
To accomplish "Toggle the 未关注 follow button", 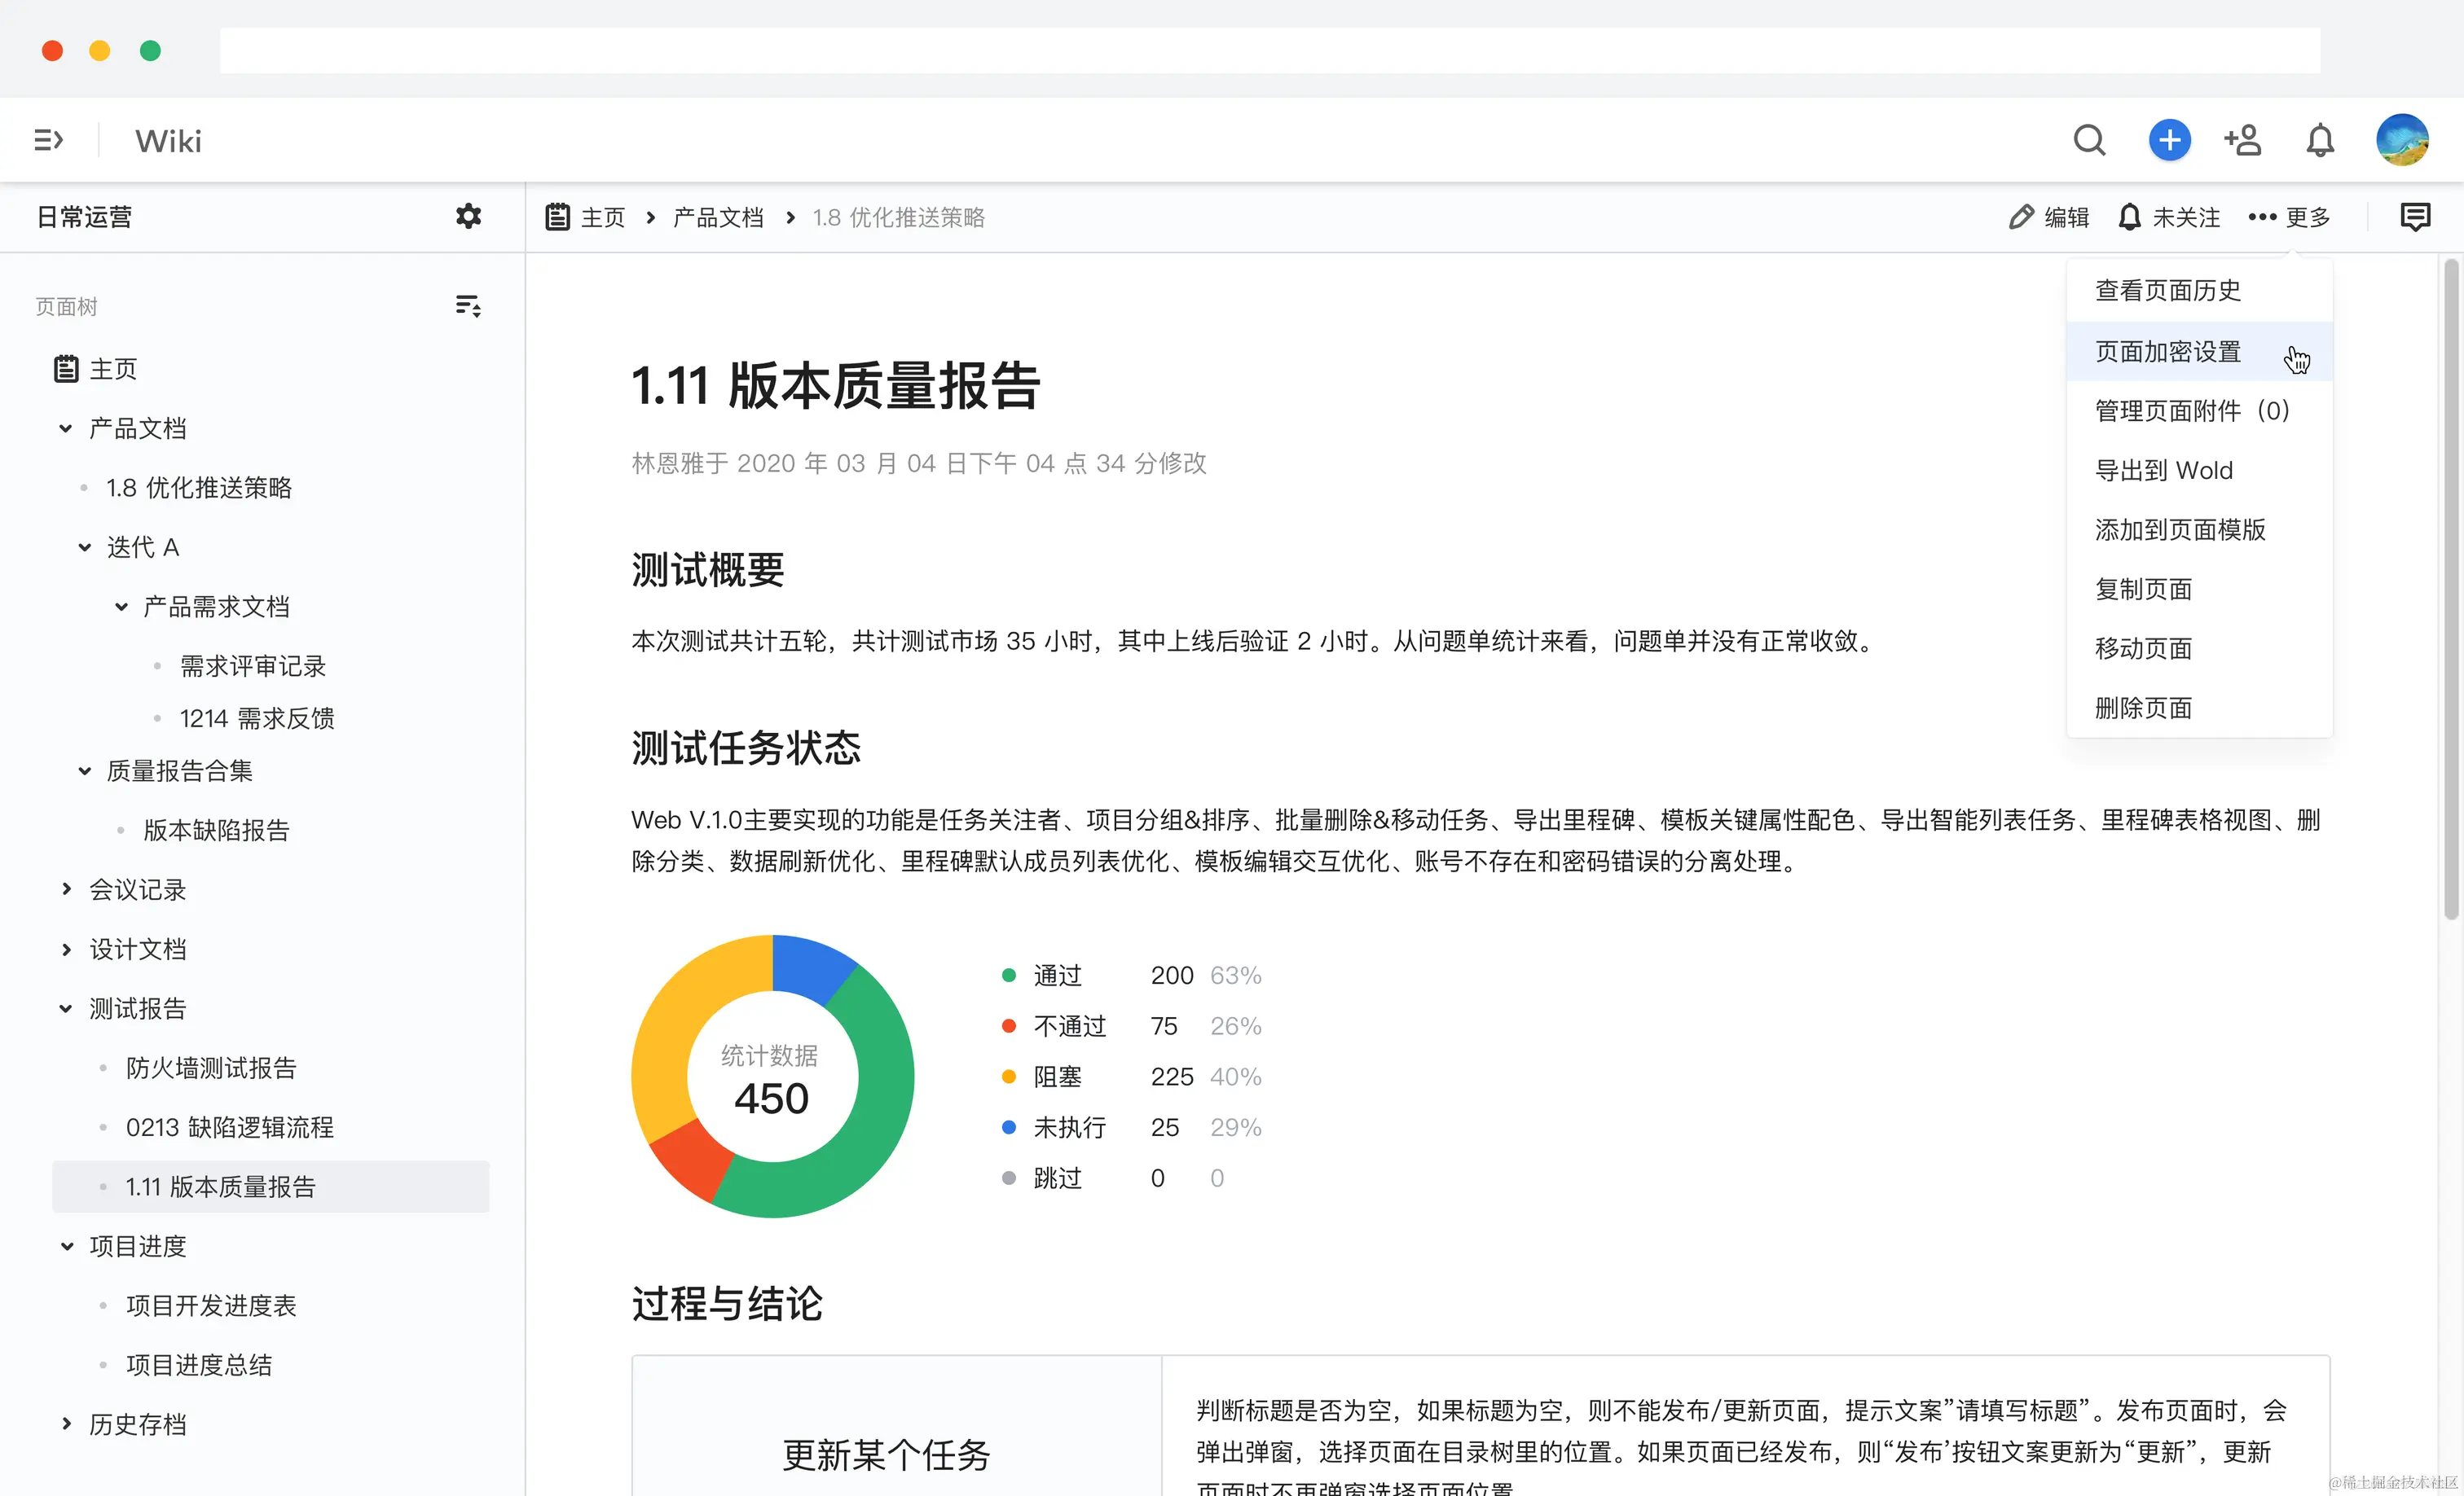I will coord(2169,217).
